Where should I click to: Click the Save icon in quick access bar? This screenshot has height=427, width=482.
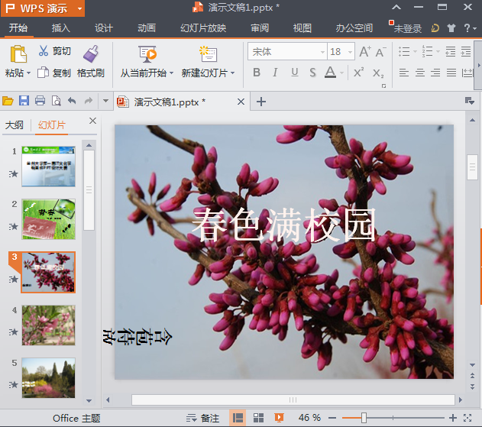24,101
